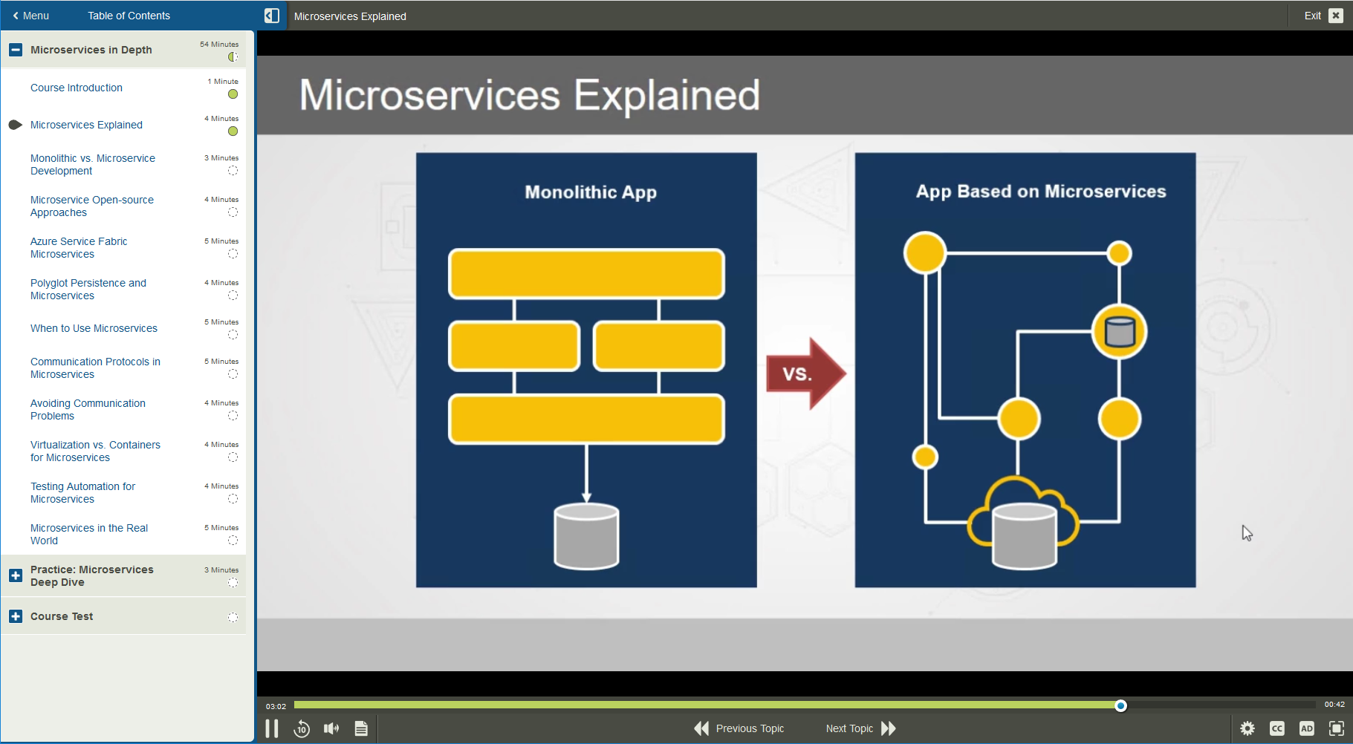Open Monolithic vs. Microservice Development topic

point(92,164)
